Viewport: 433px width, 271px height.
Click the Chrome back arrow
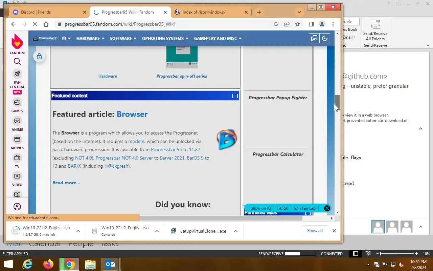pos(14,24)
